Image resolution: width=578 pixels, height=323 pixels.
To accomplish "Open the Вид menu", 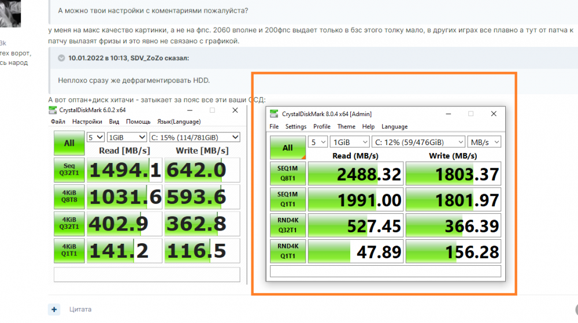I will (x=114, y=121).
